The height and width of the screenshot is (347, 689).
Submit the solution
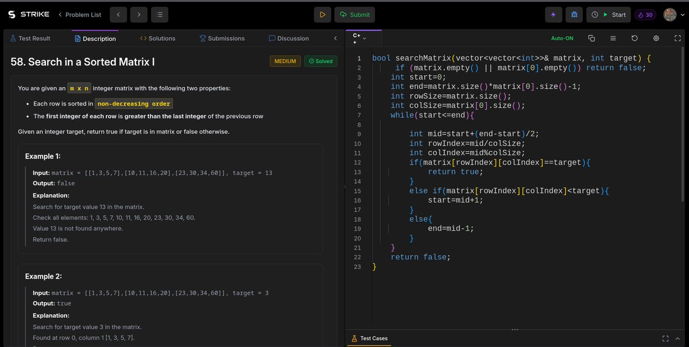[355, 14]
